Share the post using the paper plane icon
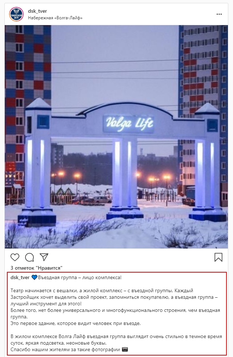Viewport: 233px width, 357px height. (x=44, y=257)
